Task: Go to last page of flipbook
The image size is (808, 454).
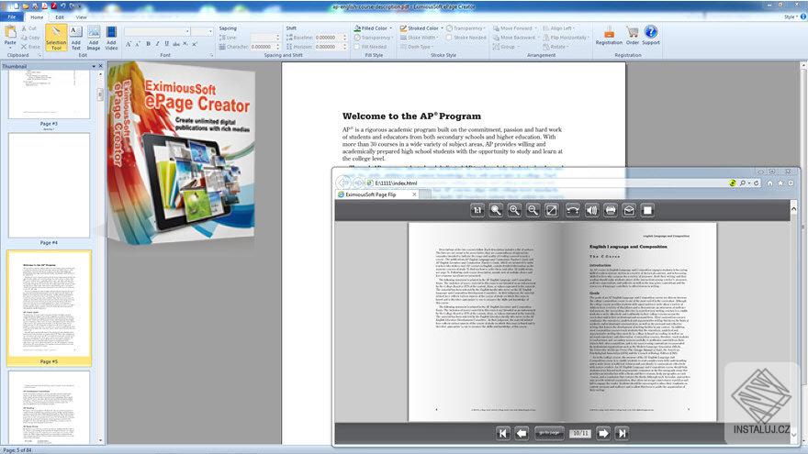Action: (622, 434)
